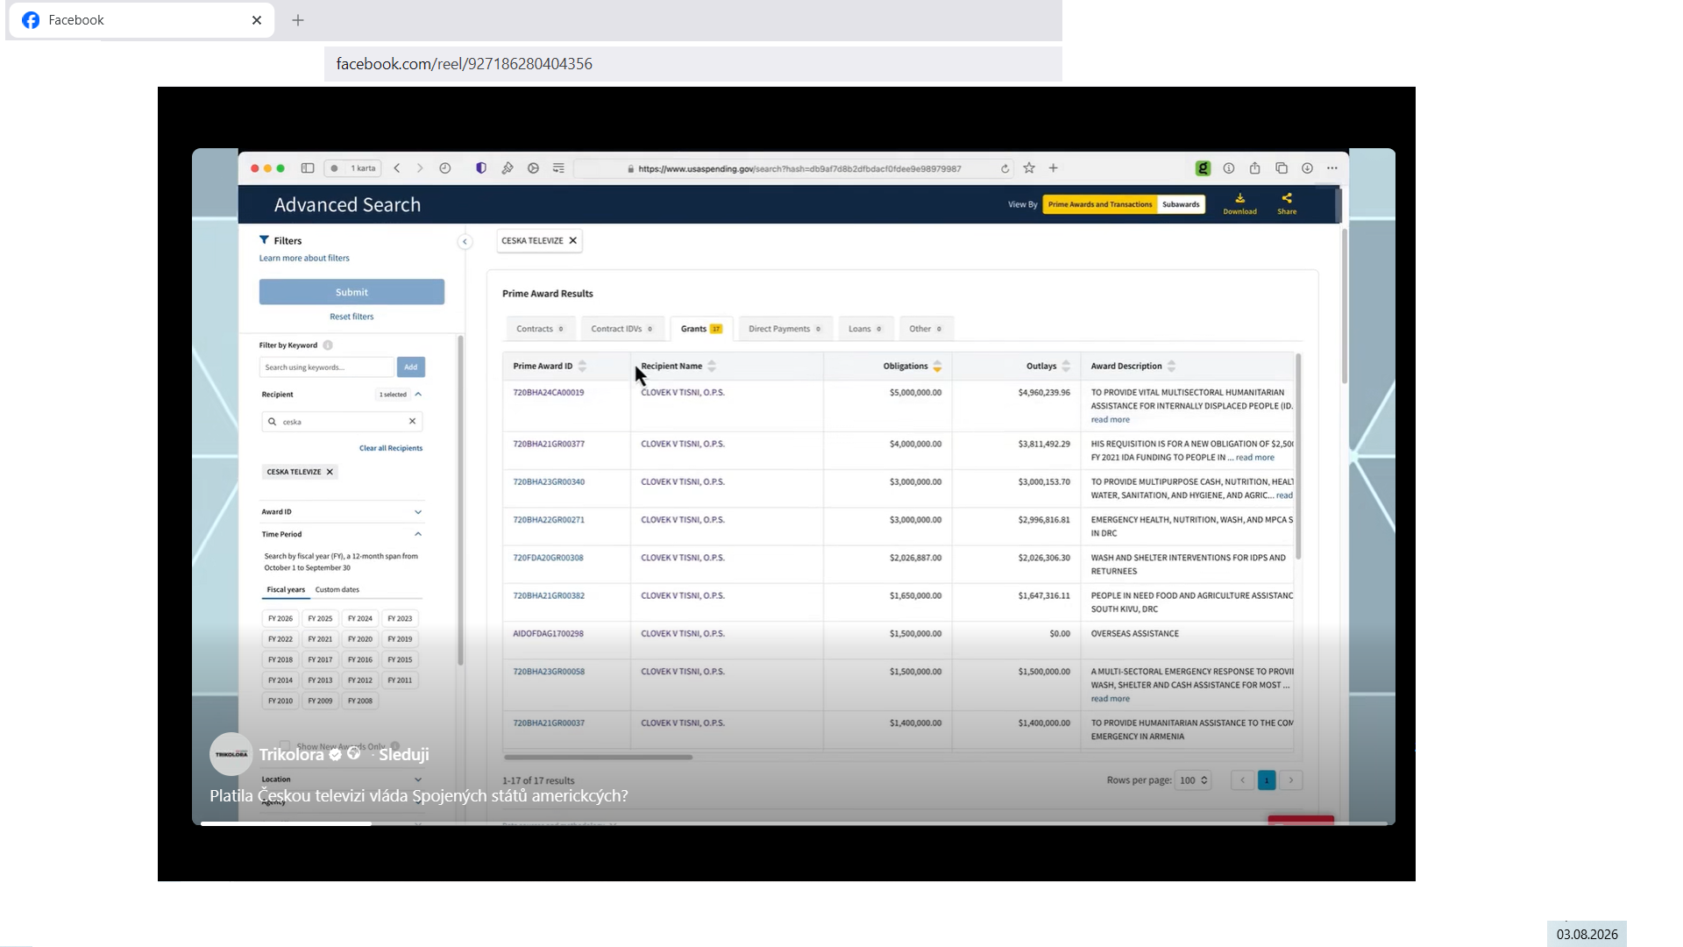Remove CESKA TELEVIZE chip in Recipient filter
This screenshot has height=947, width=1683.
point(330,472)
